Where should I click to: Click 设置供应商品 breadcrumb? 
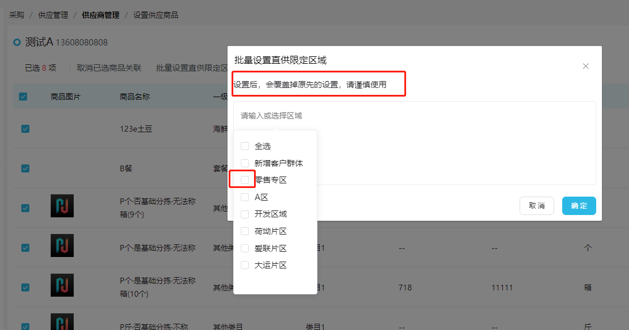[x=156, y=15]
